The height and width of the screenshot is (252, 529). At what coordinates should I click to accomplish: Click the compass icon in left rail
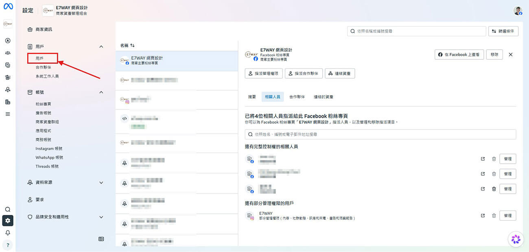click(x=8, y=41)
